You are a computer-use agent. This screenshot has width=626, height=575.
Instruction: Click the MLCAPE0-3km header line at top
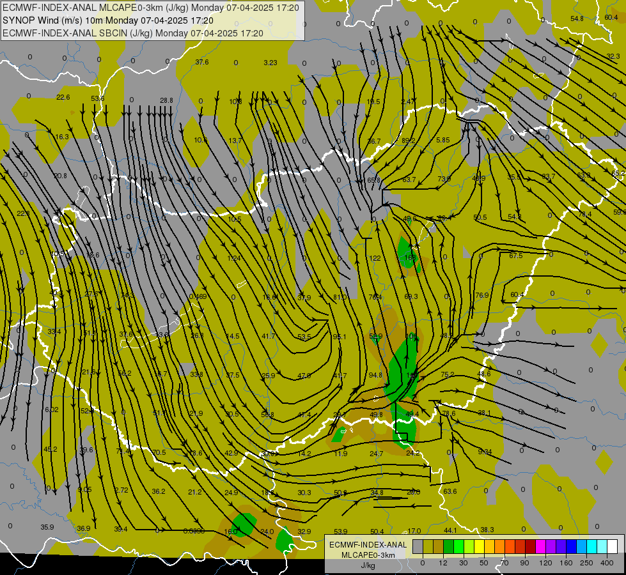pyautogui.click(x=150, y=8)
